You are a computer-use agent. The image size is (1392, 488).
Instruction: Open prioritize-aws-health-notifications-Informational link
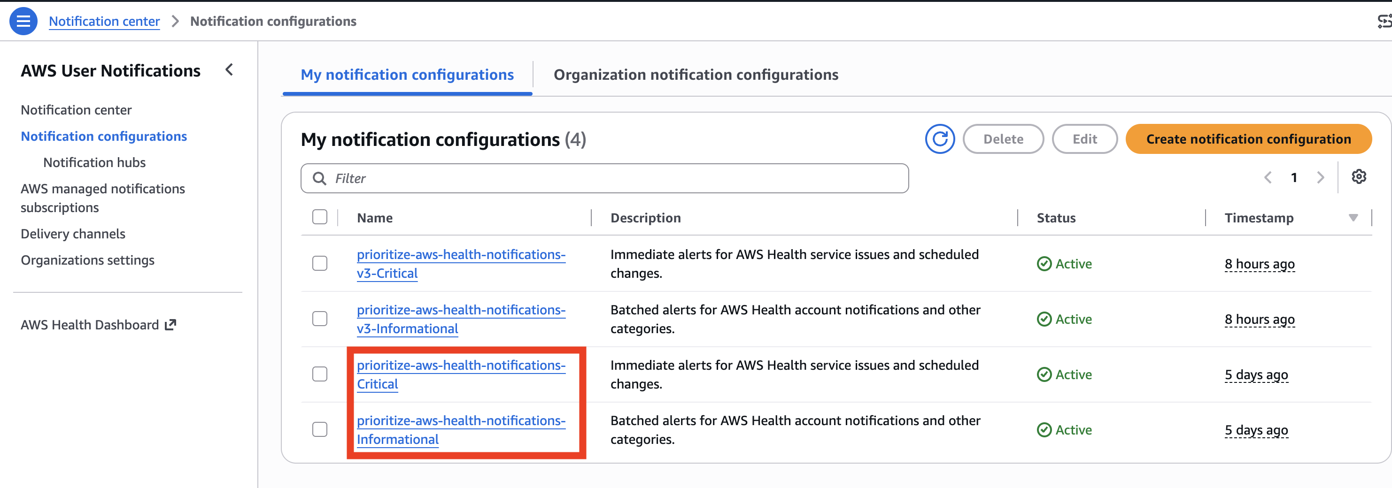coord(461,430)
